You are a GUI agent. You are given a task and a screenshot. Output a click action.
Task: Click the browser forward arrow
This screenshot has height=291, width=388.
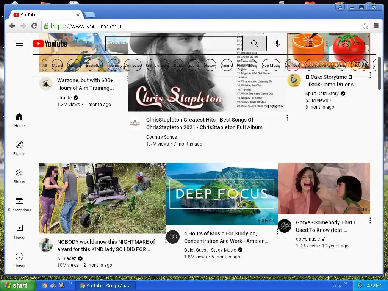point(23,26)
